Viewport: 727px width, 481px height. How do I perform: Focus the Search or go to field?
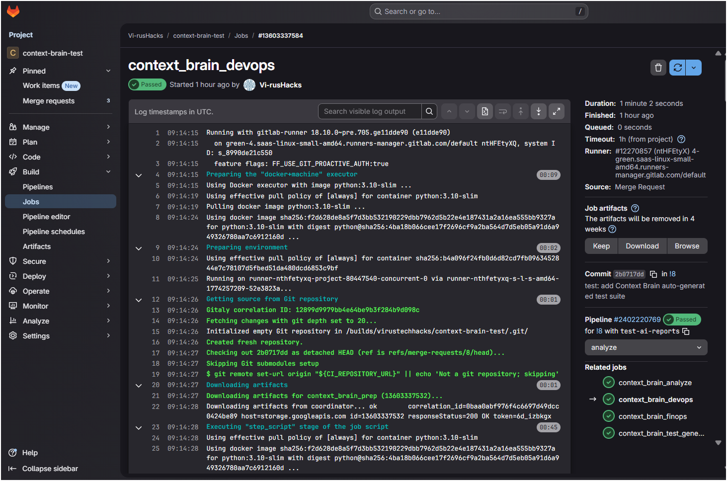[x=479, y=11]
